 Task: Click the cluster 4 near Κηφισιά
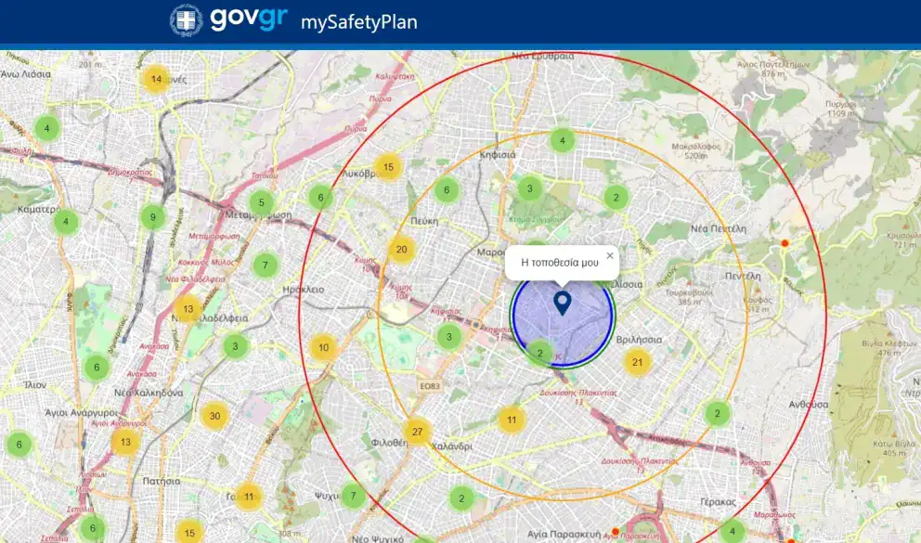(x=562, y=141)
